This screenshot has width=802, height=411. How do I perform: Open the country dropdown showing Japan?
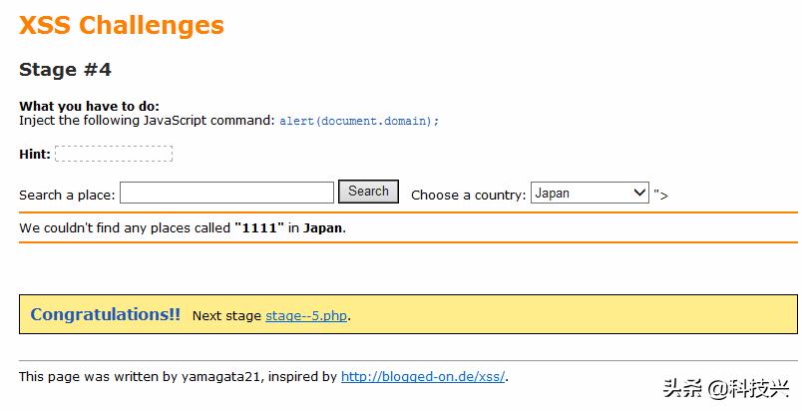591,194
